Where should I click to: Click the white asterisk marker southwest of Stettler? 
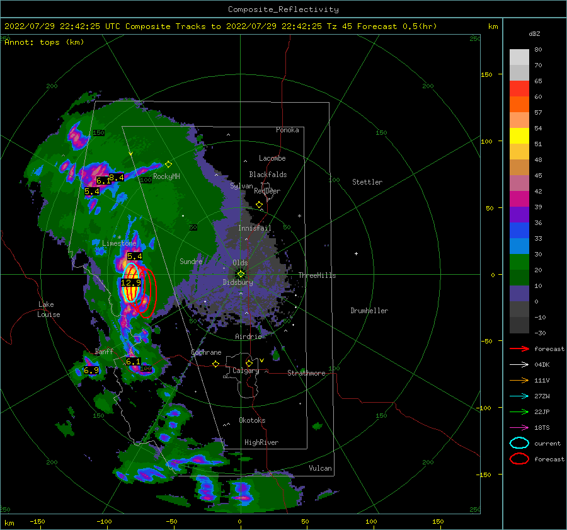(299, 216)
